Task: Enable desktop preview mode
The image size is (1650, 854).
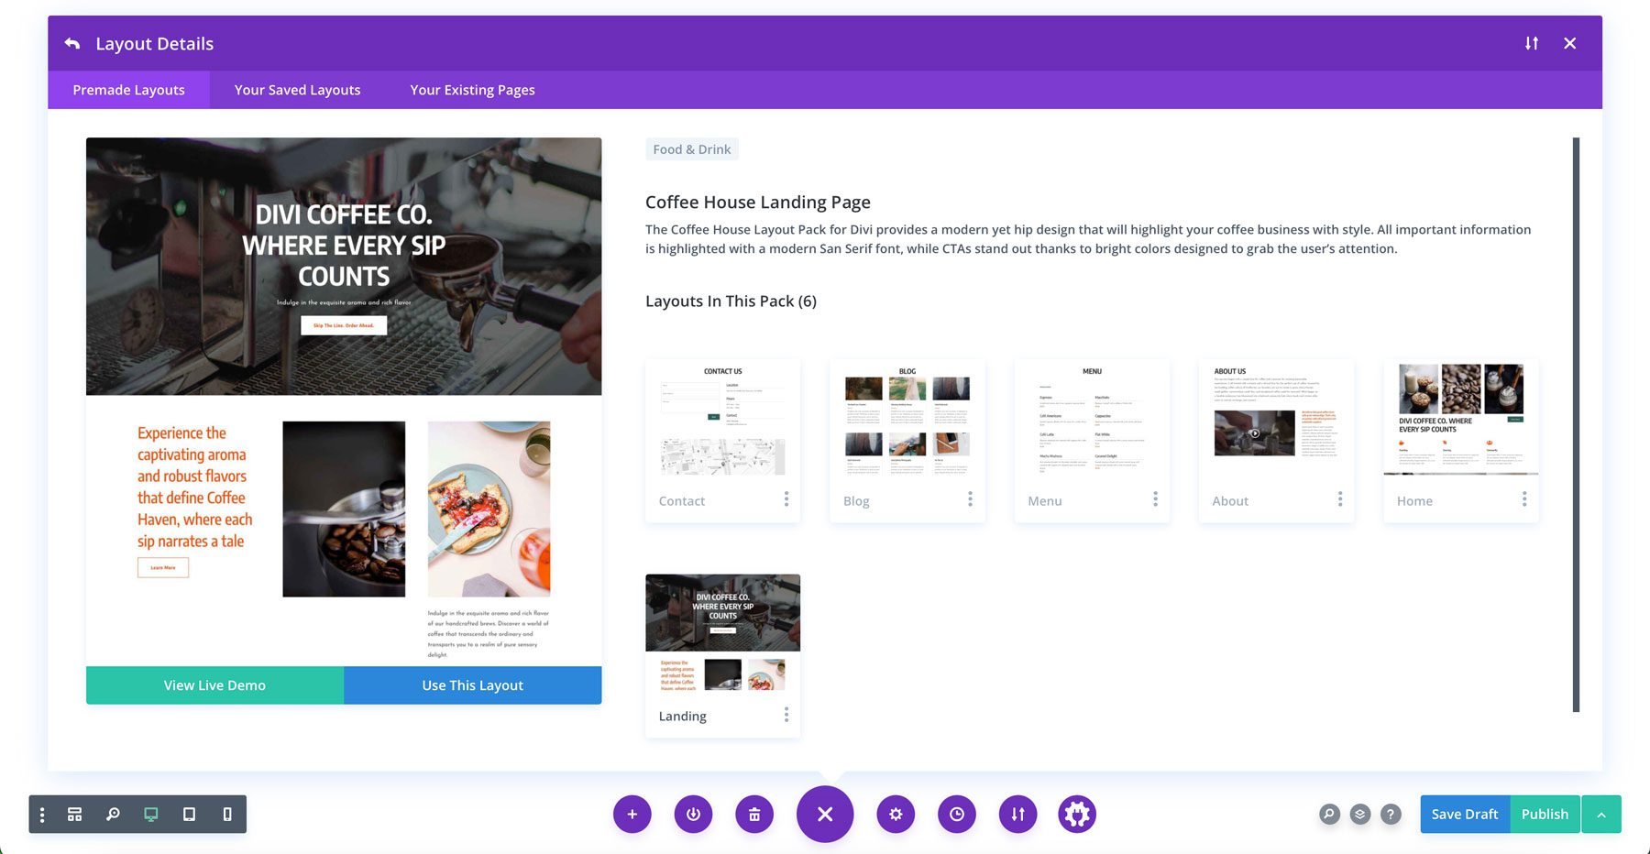Action: pyautogui.click(x=149, y=814)
